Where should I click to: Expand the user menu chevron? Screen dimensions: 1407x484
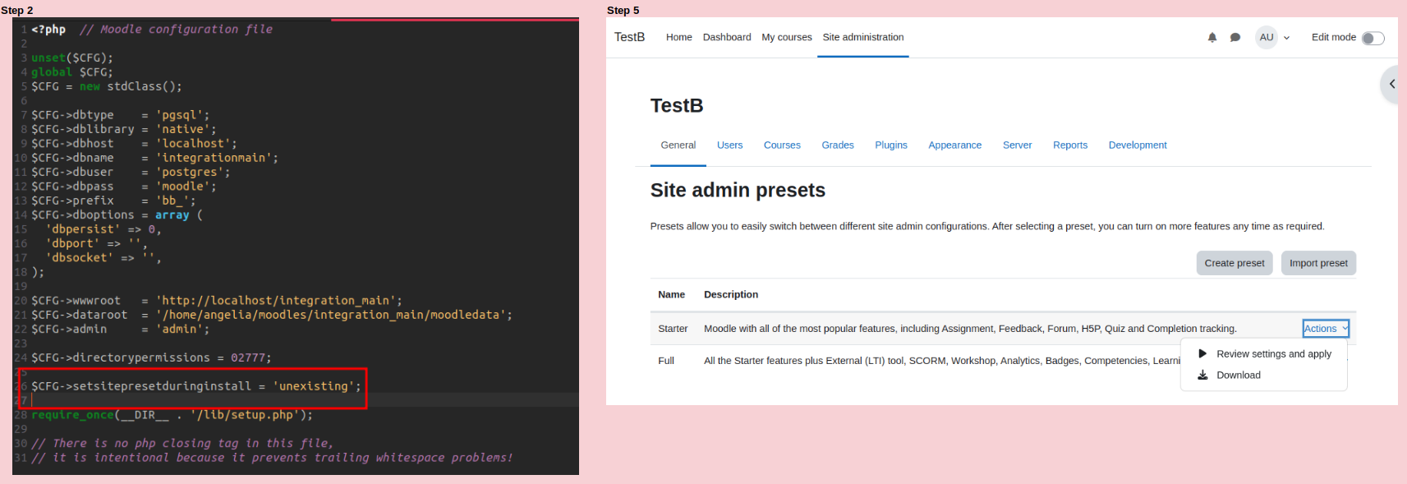[1286, 38]
